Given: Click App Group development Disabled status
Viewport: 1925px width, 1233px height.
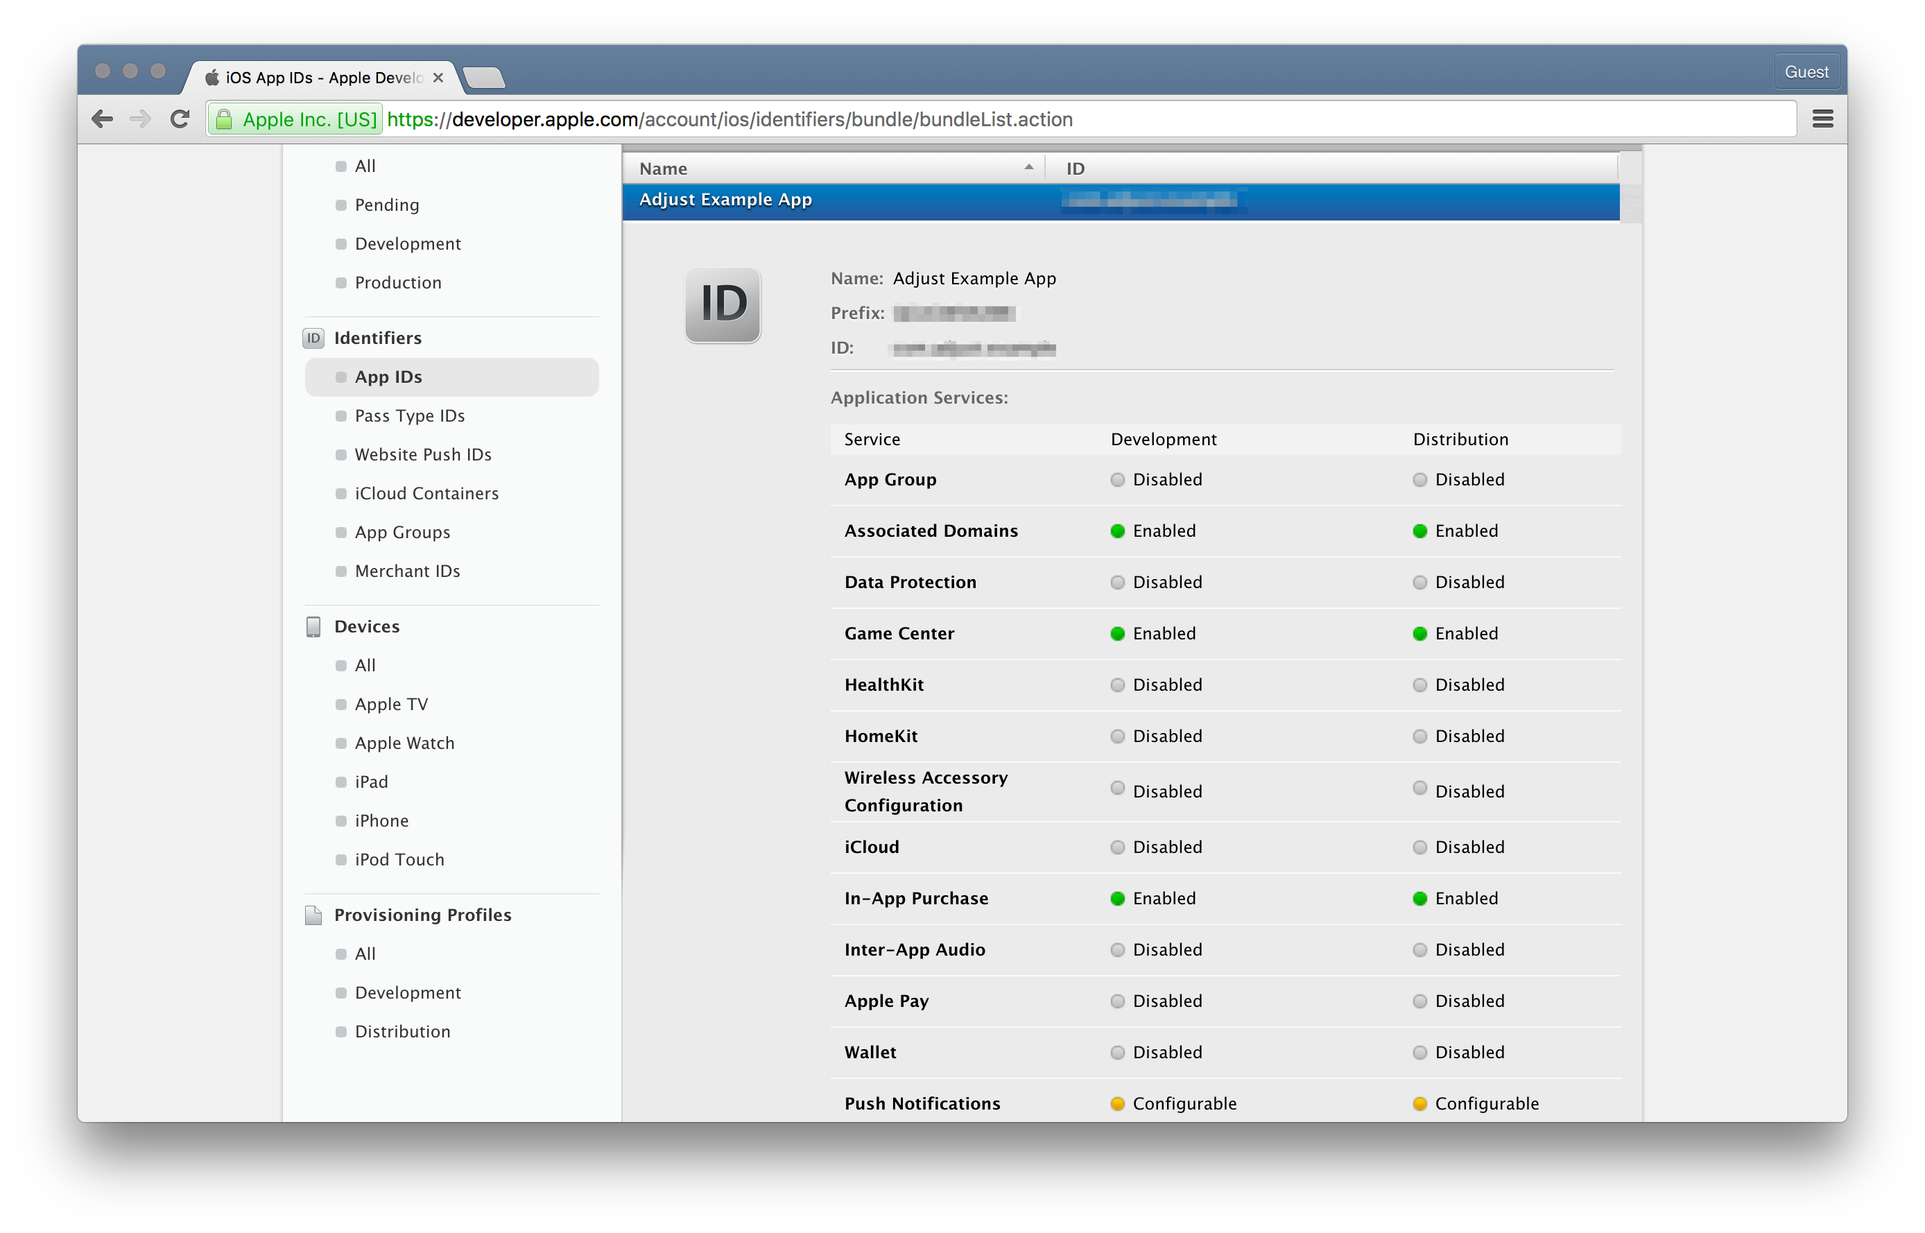Looking at the screenshot, I should [x=1156, y=480].
